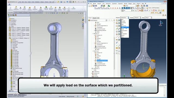This screenshot has height=98, width=174.
Task: Click the Instant3D icon in SolidWorks
Action: pyautogui.click(x=73, y=8)
